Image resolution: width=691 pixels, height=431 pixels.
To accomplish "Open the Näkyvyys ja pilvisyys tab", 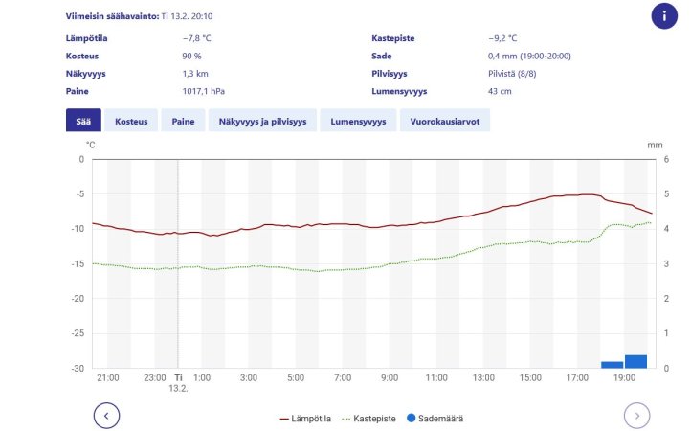I will pos(262,121).
